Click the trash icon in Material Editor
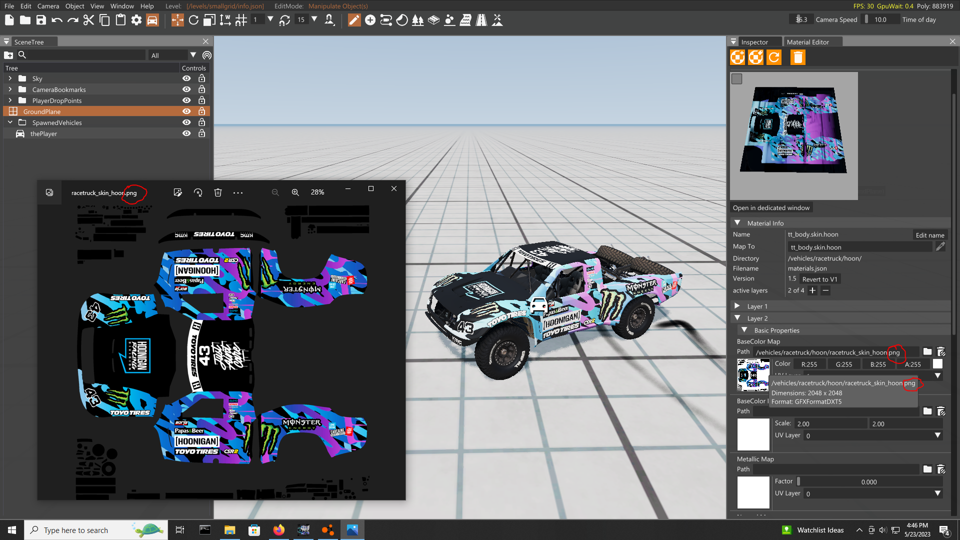Screen dimensions: 960x540 (797, 57)
